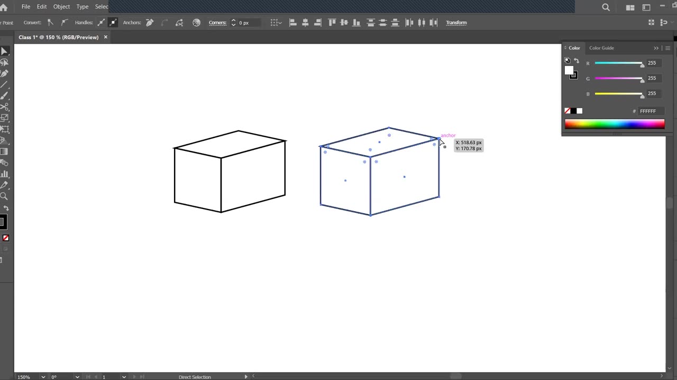This screenshot has width=677, height=380.
Task: Open the Align To dropdown
Action: (x=276, y=23)
